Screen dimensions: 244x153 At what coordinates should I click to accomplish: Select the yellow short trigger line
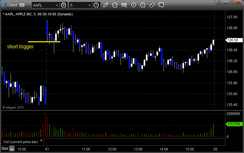click(x=44, y=42)
